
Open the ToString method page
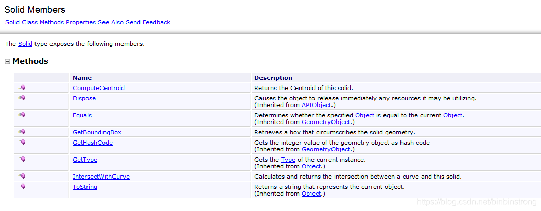click(x=85, y=187)
